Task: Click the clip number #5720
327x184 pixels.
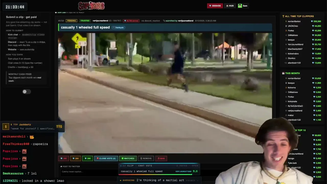Action: point(61,21)
